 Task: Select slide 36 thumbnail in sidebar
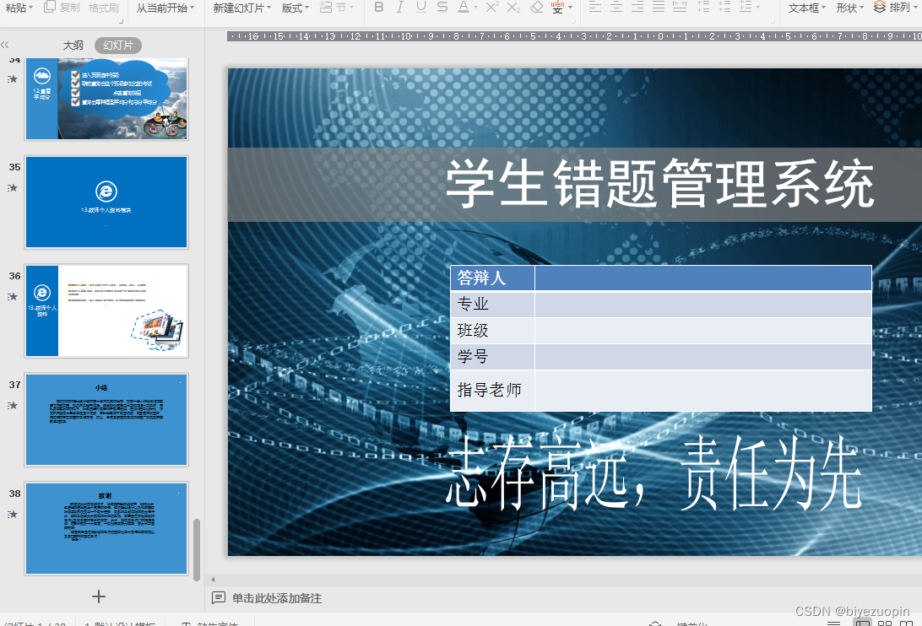tap(106, 310)
